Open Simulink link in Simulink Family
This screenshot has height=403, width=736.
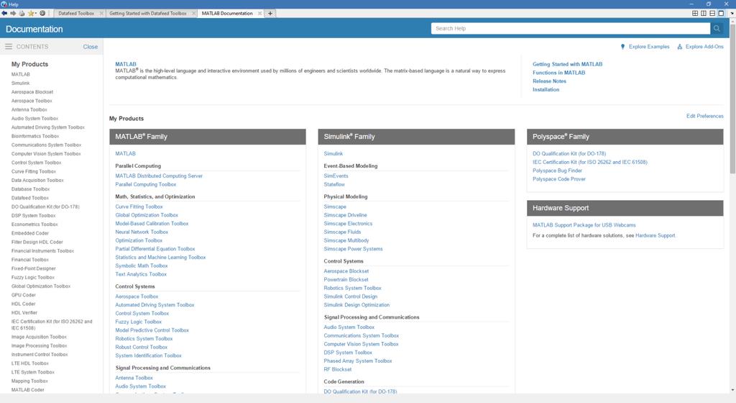(333, 153)
